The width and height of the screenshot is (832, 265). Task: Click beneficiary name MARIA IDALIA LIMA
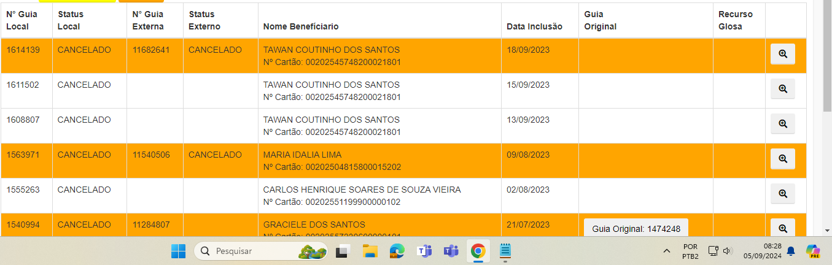tap(302, 155)
